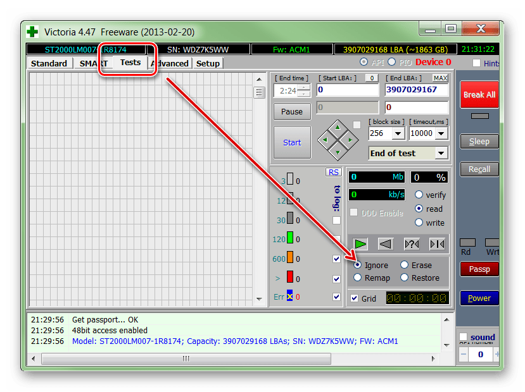Switch to the SMART tab
The height and width of the screenshot is (392, 525).
[92, 63]
